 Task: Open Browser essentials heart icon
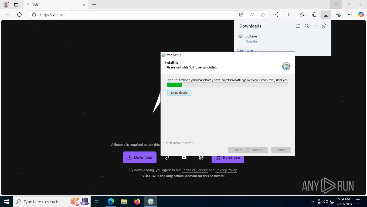click(338, 15)
